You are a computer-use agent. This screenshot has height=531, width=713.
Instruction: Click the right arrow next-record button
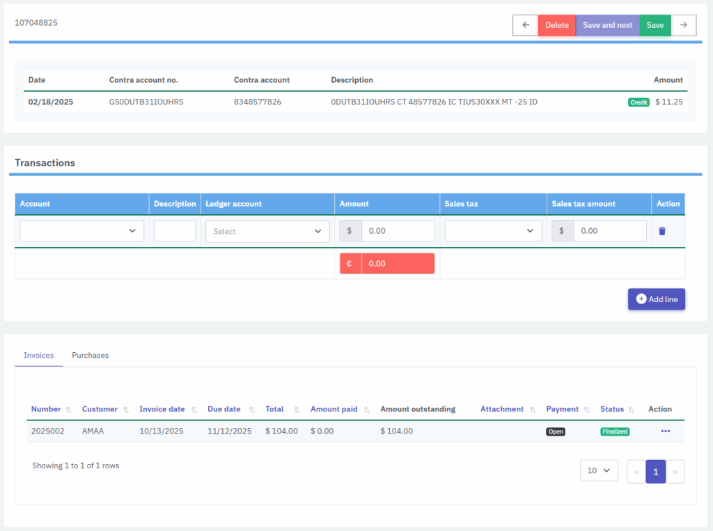click(x=684, y=25)
